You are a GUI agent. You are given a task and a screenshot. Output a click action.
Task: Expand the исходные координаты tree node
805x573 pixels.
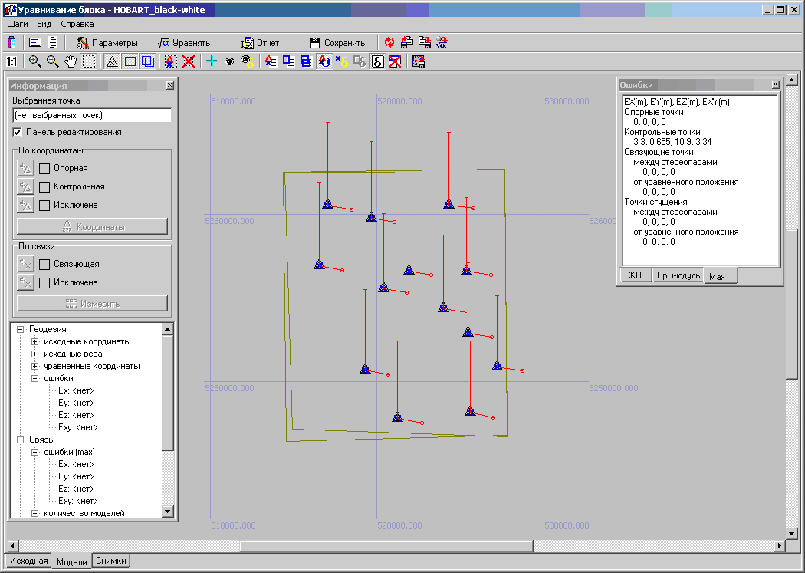pos(34,341)
